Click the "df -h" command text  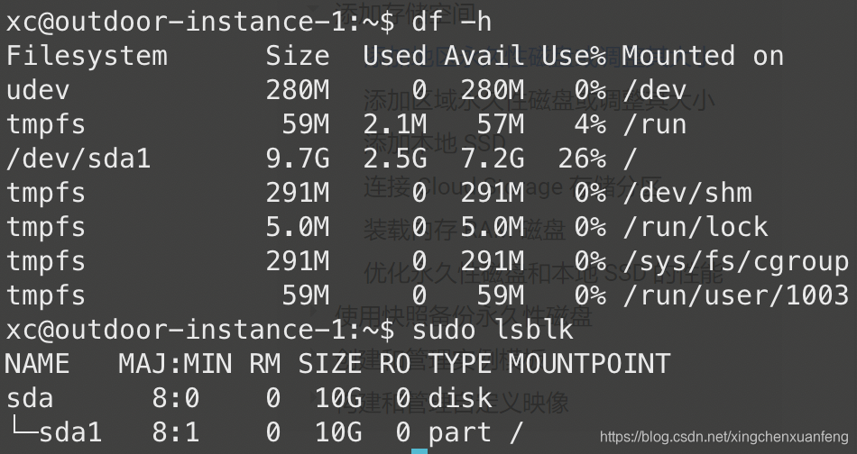[x=451, y=22]
